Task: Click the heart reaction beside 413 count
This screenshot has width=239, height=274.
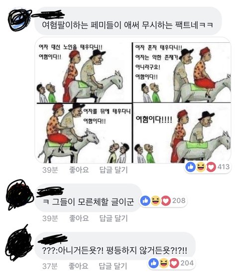Action: (x=211, y=167)
